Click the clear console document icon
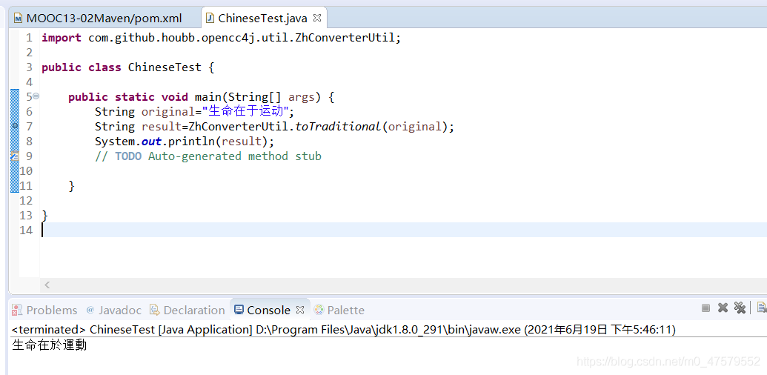This screenshot has height=375, width=767. tap(760, 308)
